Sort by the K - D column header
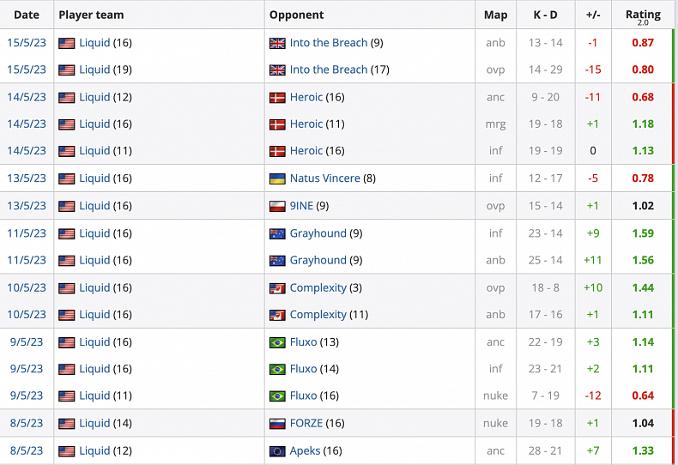 click(545, 15)
